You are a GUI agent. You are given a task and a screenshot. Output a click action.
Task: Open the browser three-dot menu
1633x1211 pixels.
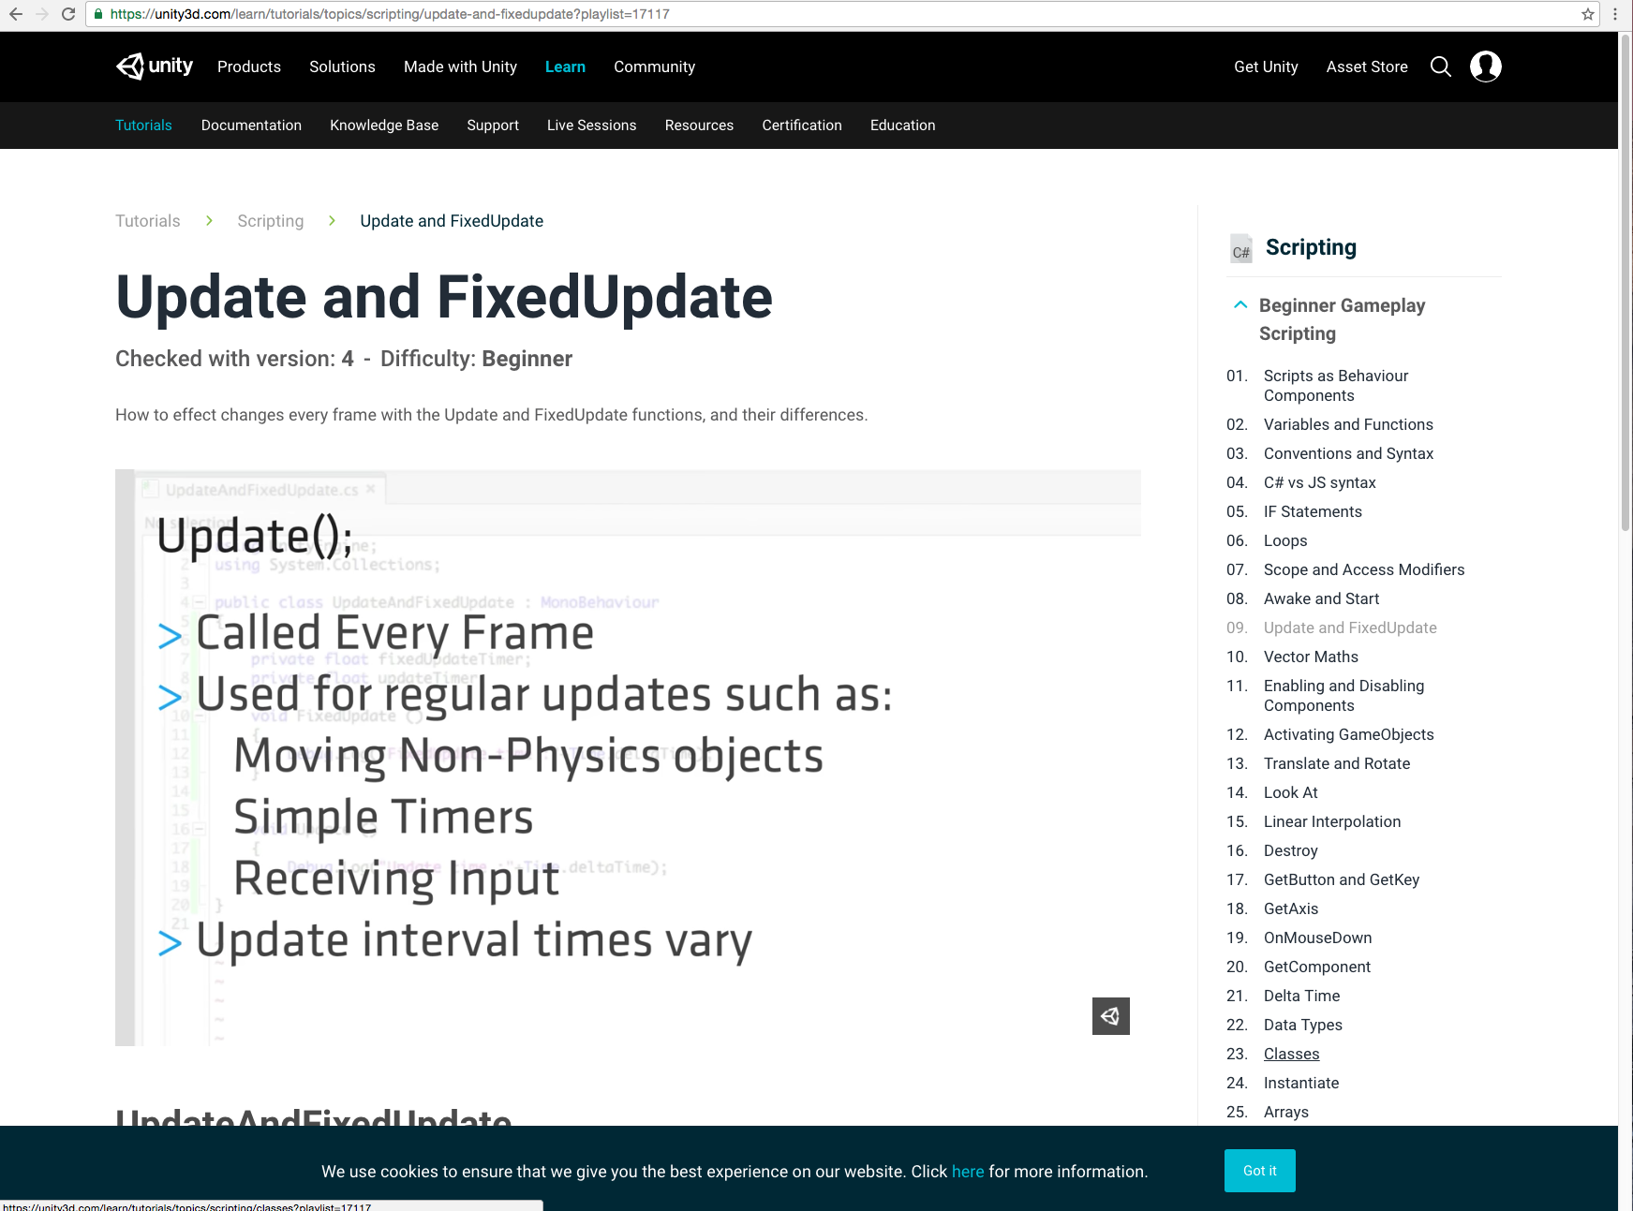[1615, 14]
